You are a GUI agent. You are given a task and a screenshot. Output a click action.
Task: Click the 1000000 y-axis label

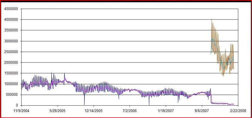11,84
